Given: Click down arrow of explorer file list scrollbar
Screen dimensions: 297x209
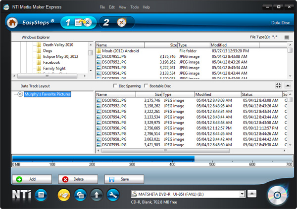Looking at the screenshot, I should pos(290,76).
